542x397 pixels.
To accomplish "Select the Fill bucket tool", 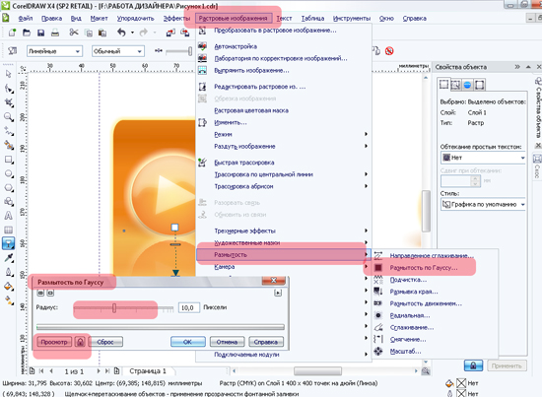I will click(9, 287).
